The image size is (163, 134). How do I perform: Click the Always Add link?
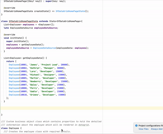click(156, 129)
